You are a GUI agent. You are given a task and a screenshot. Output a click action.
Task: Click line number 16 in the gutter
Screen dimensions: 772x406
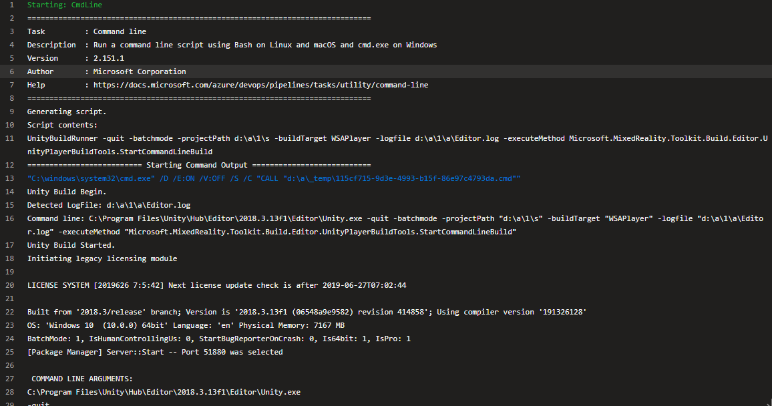pyautogui.click(x=10, y=218)
